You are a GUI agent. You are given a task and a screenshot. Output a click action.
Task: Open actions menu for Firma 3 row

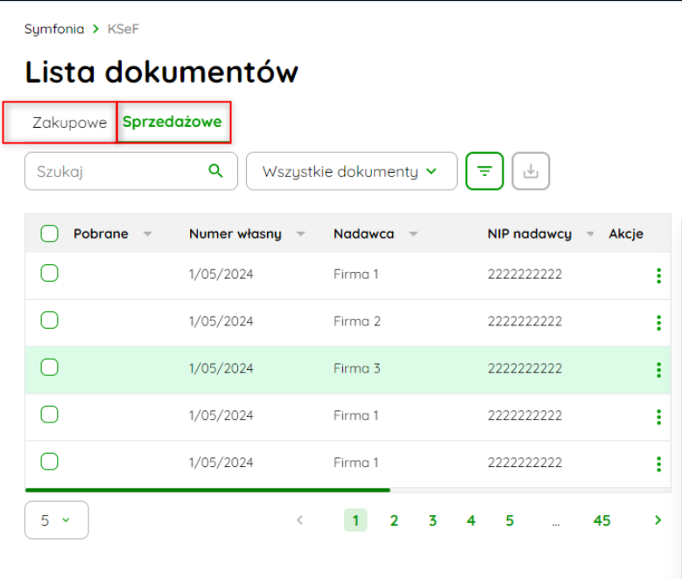point(658,369)
